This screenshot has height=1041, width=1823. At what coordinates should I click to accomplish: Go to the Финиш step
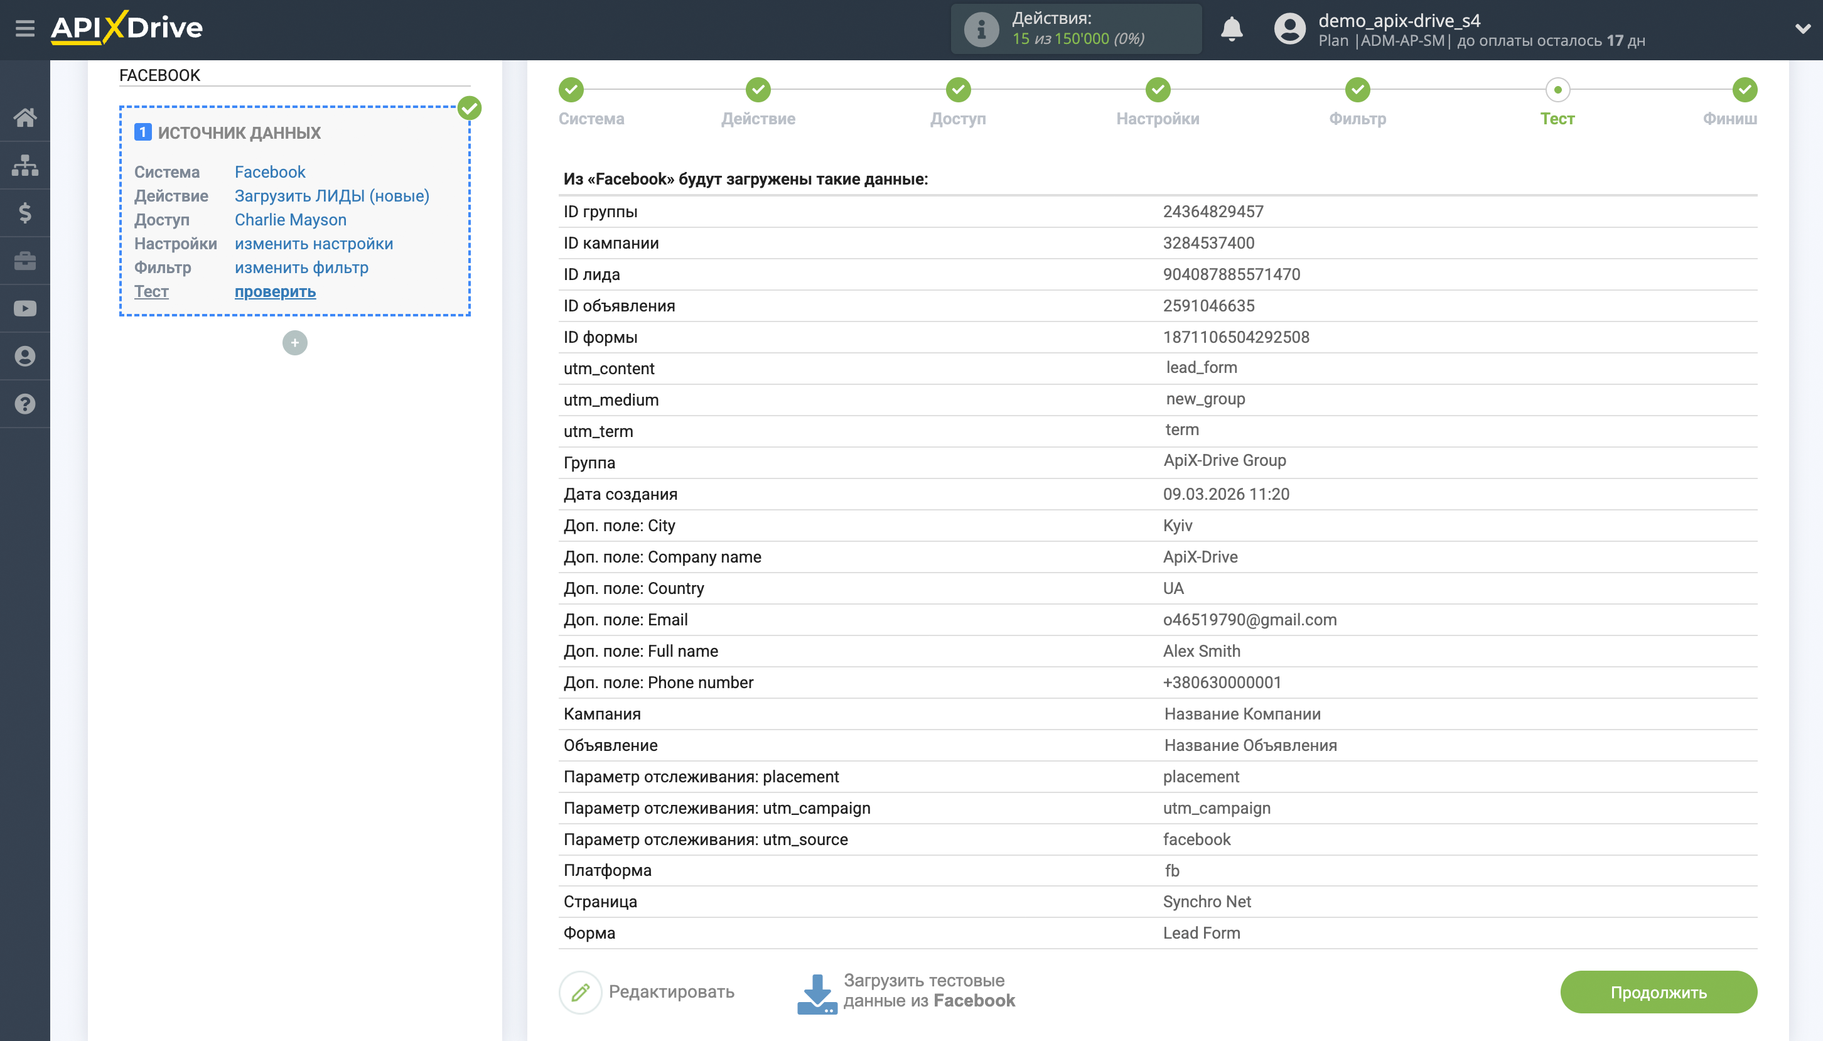[1744, 90]
